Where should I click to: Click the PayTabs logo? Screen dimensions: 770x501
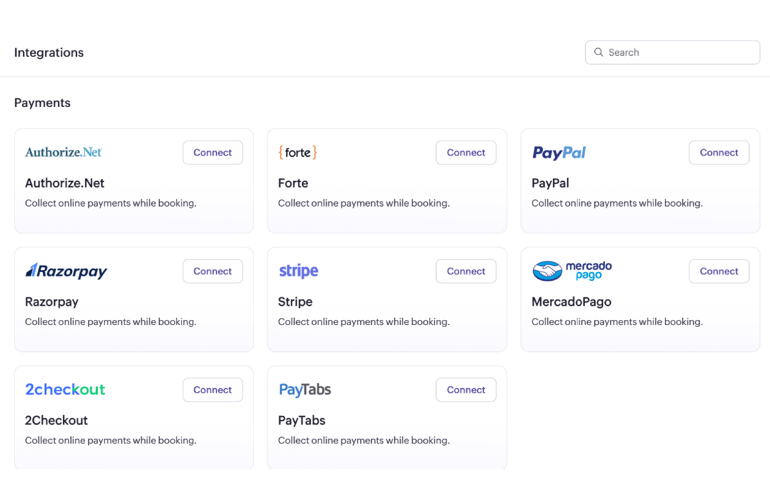[x=305, y=389]
